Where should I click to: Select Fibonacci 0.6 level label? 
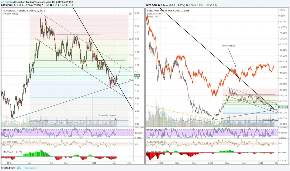coord(131,80)
